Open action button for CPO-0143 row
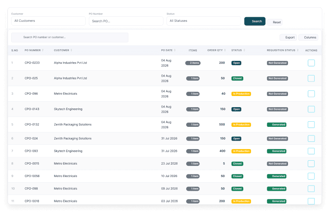This screenshot has width=330, height=213. pyautogui.click(x=311, y=109)
